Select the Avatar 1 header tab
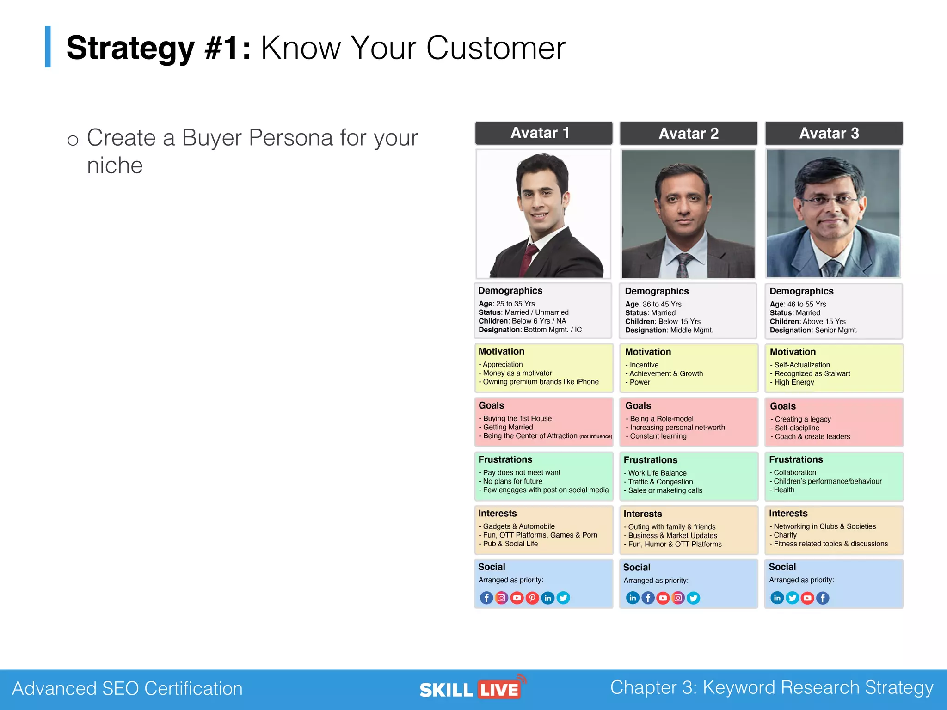Viewport: 947px width, 710px height. (544, 133)
